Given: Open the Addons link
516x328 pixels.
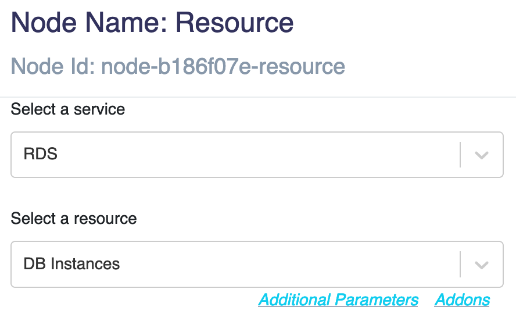Looking at the screenshot, I should (x=462, y=300).
